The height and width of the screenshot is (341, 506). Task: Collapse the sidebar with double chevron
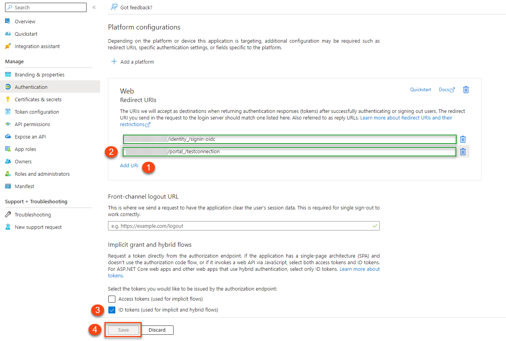tap(94, 7)
